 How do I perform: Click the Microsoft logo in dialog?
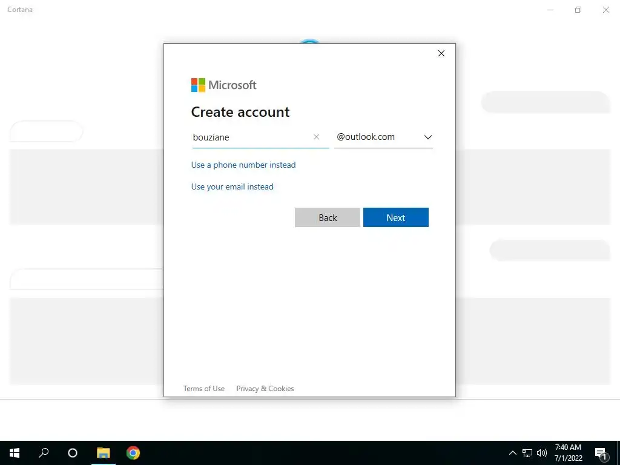224,85
